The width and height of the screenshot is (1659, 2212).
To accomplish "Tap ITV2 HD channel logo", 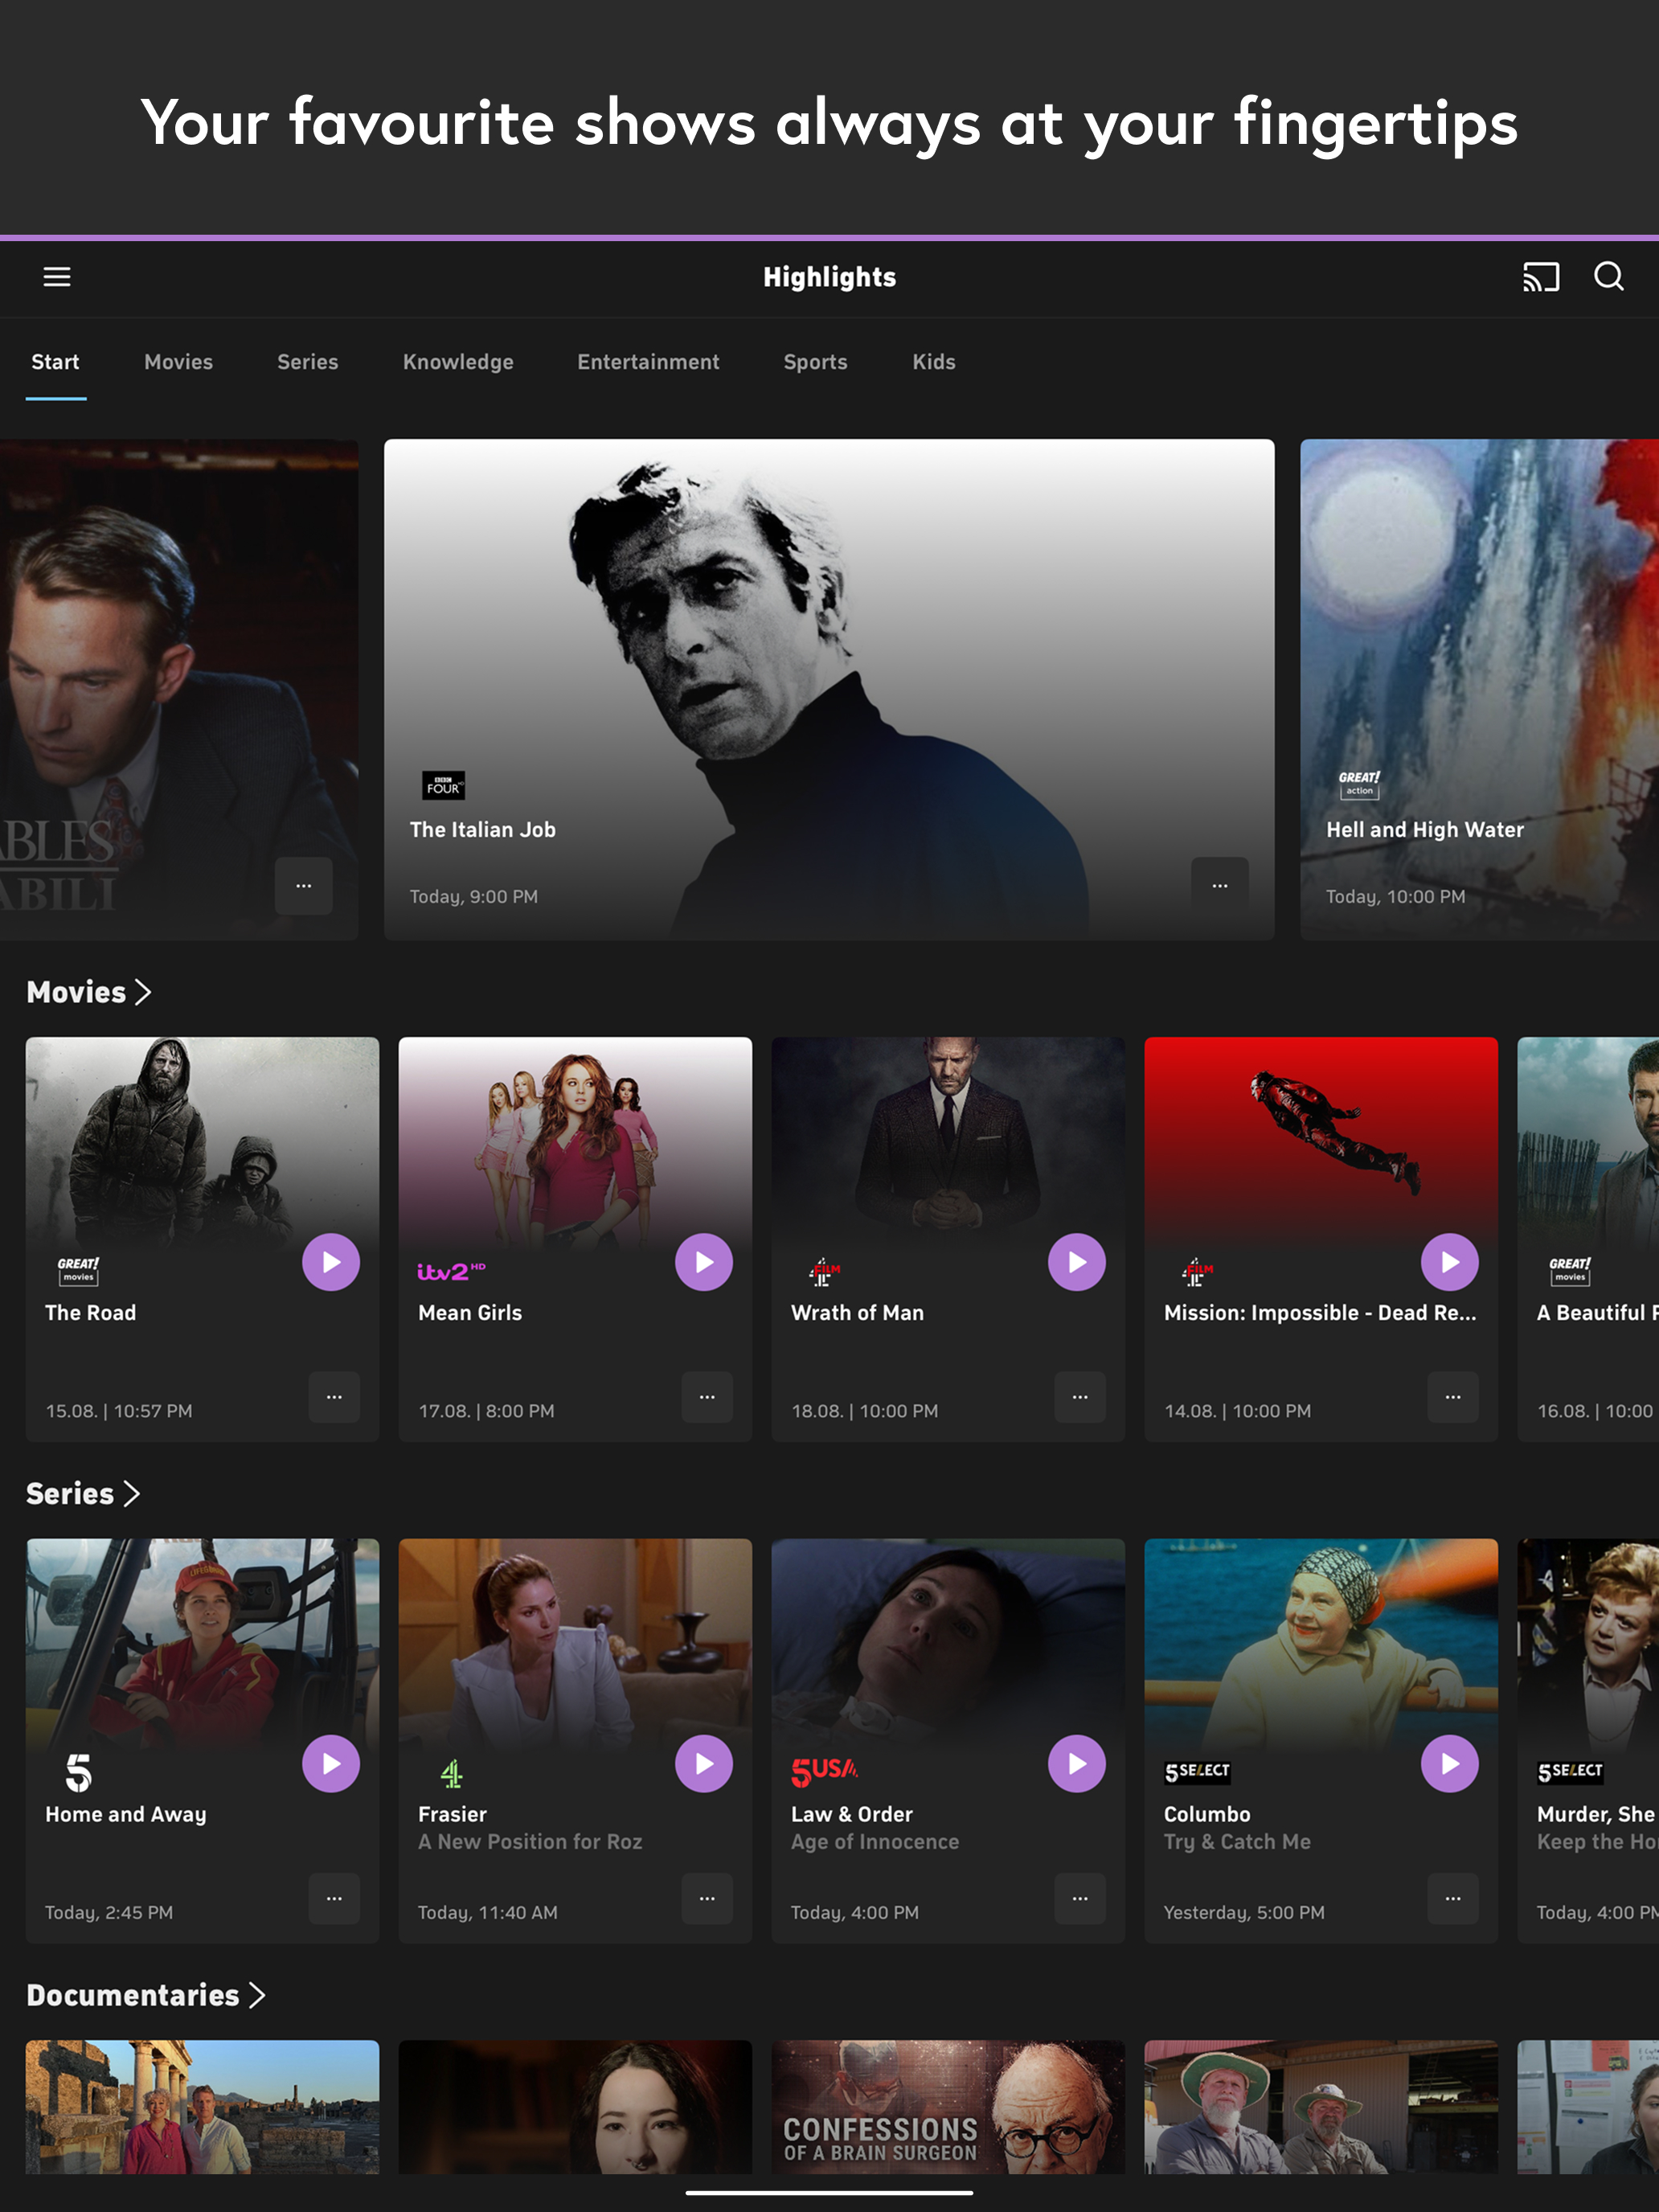I will click(x=451, y=1271).
